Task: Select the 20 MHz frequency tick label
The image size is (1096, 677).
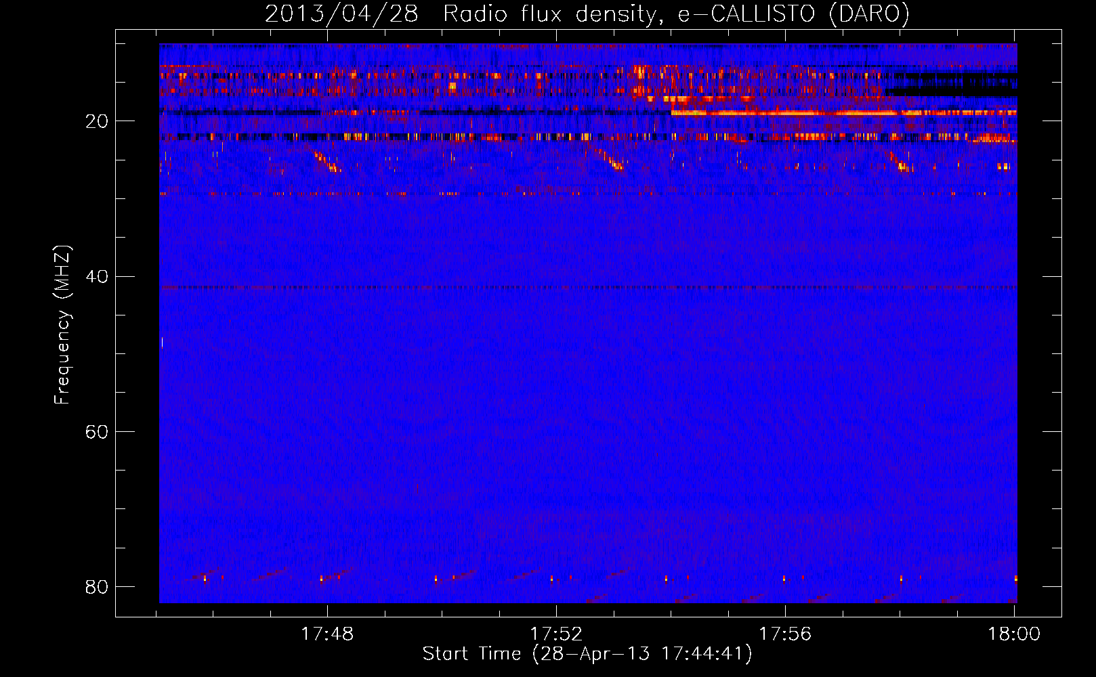Action: click(x=97, y=121)
